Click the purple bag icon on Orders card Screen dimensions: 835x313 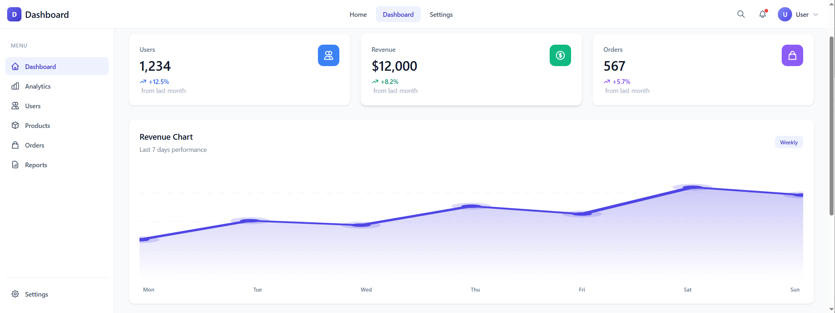(x=792, y=55)
